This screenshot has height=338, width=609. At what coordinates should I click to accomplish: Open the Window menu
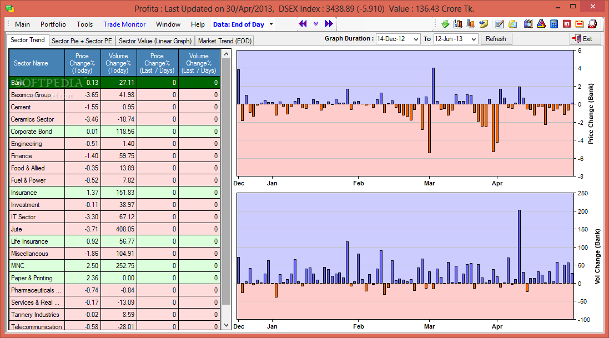tap(168, 24)
